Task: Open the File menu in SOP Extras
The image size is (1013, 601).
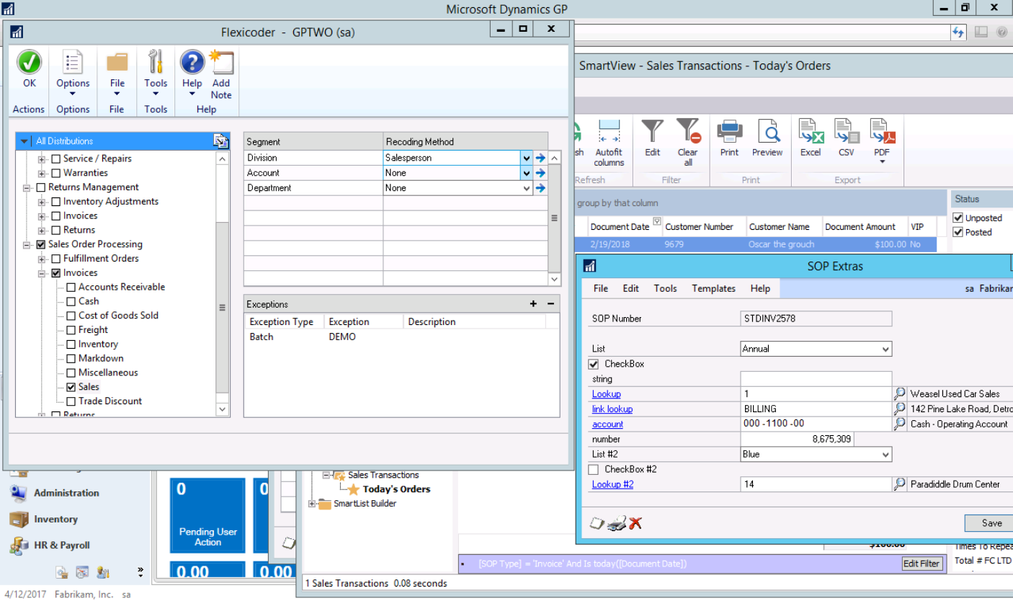Action: click(x=601, y=288)
